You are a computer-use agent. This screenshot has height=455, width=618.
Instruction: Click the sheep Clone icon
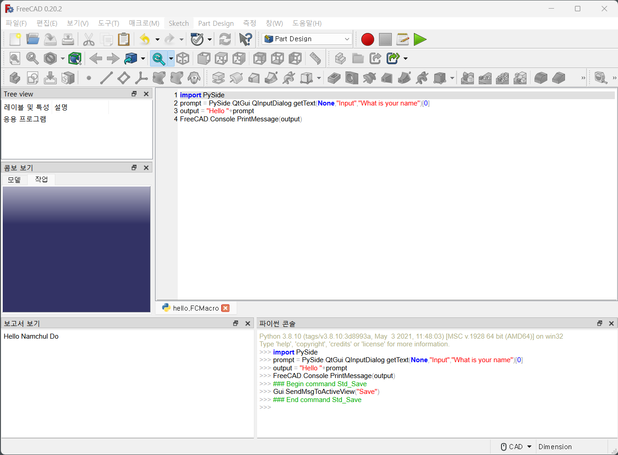tap(194, 78)
